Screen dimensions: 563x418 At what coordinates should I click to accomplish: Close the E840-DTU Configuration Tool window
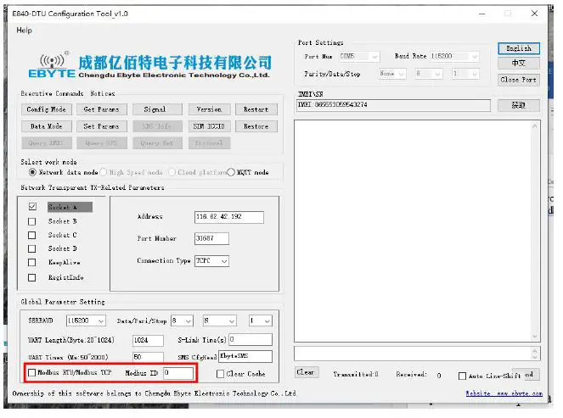(534, 14)
